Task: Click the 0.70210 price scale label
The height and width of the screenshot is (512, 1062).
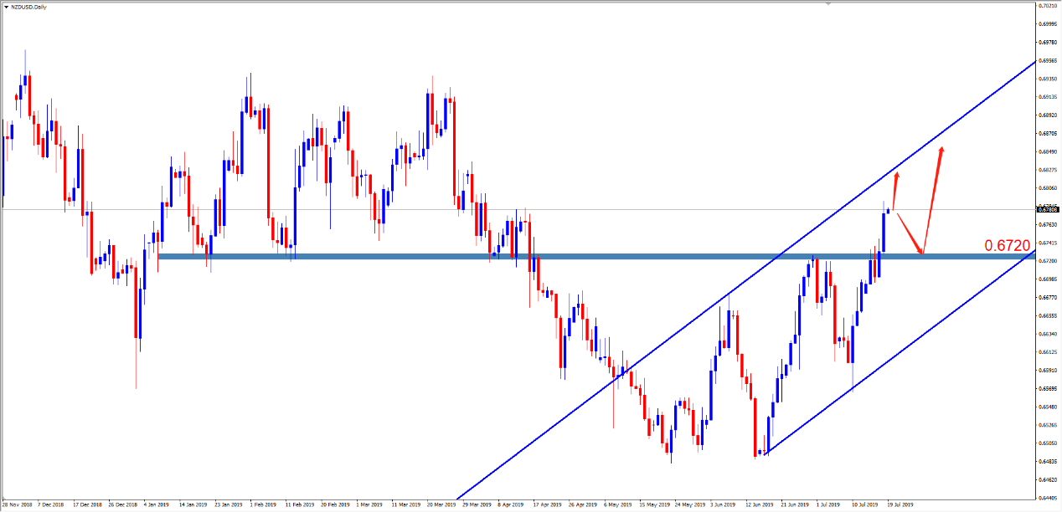Action: click(1047, 6)
